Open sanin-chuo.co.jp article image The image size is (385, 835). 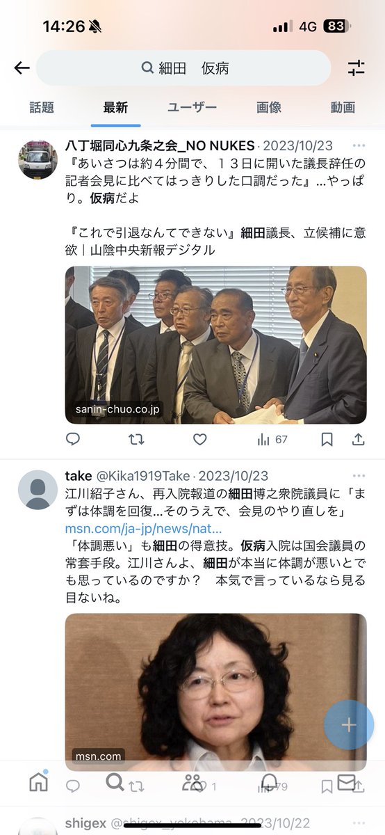tap(215, 345)
